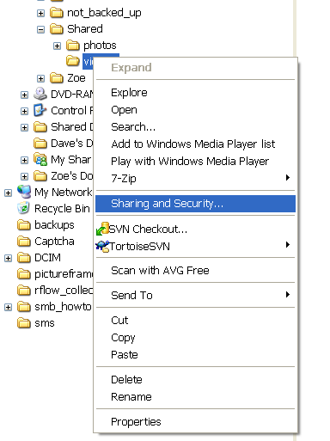This screenshot has height=441, width=330.
Task: Select the photos folder label
Action: click(x=100, y=46)
